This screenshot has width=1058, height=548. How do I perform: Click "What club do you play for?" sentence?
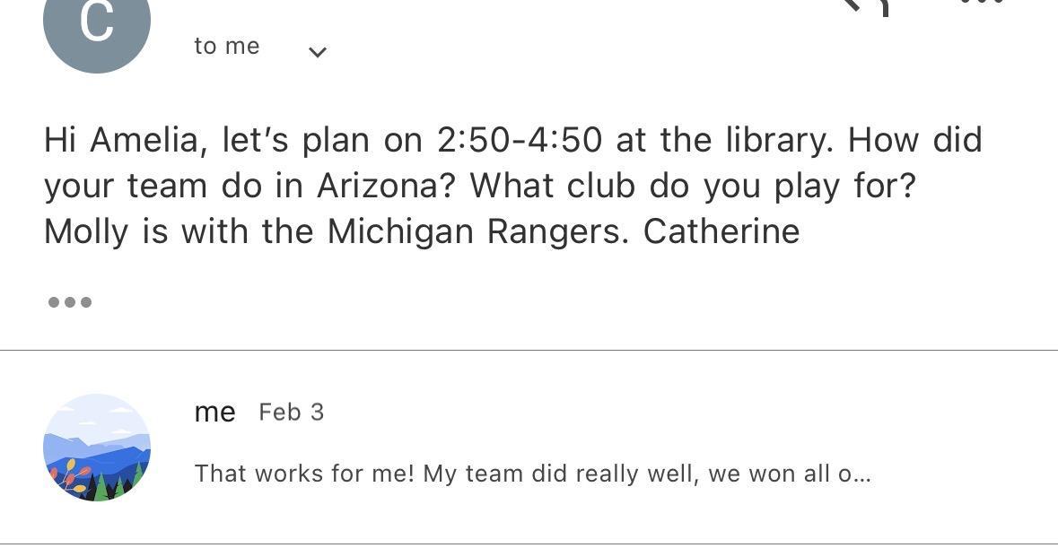coord(693,186)
